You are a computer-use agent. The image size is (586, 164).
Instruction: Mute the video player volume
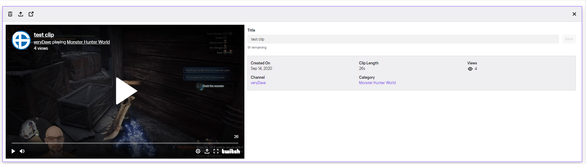point(22,151)
